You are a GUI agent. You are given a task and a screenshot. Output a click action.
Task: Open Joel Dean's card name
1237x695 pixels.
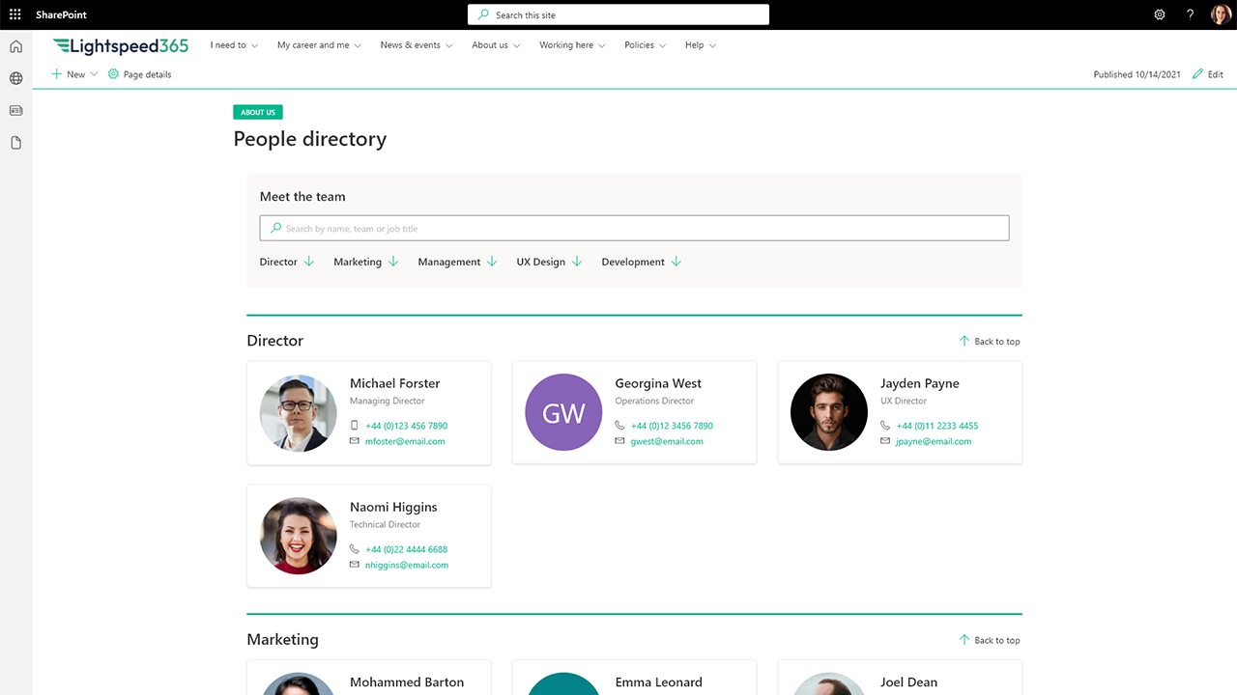(x=909, y=682)
